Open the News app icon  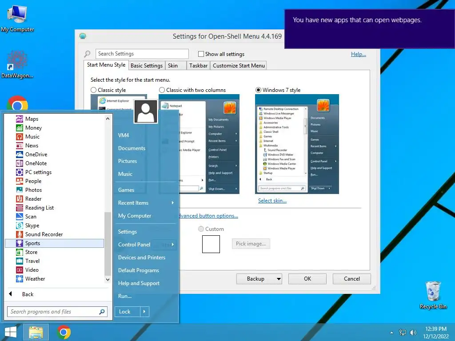[x=20, y=146]
